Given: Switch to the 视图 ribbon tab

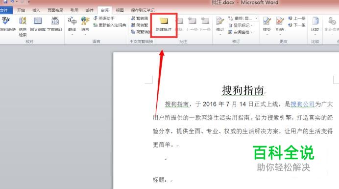Looking at the screenshot, I should point(120,10).
